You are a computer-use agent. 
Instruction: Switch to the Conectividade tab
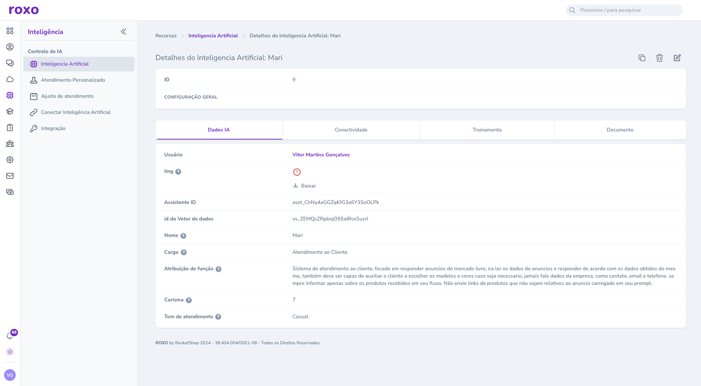351,130
